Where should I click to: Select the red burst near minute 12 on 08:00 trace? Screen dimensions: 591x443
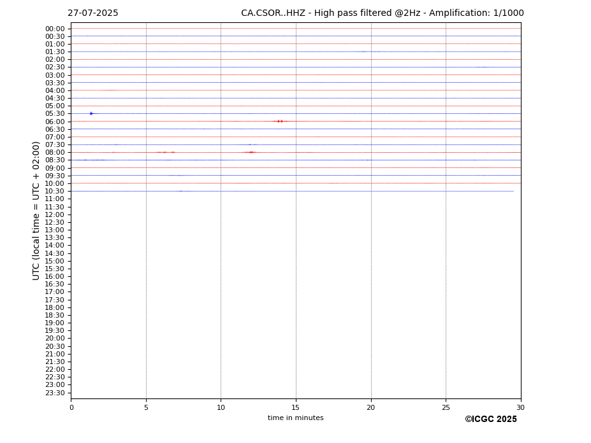(251, 152)
